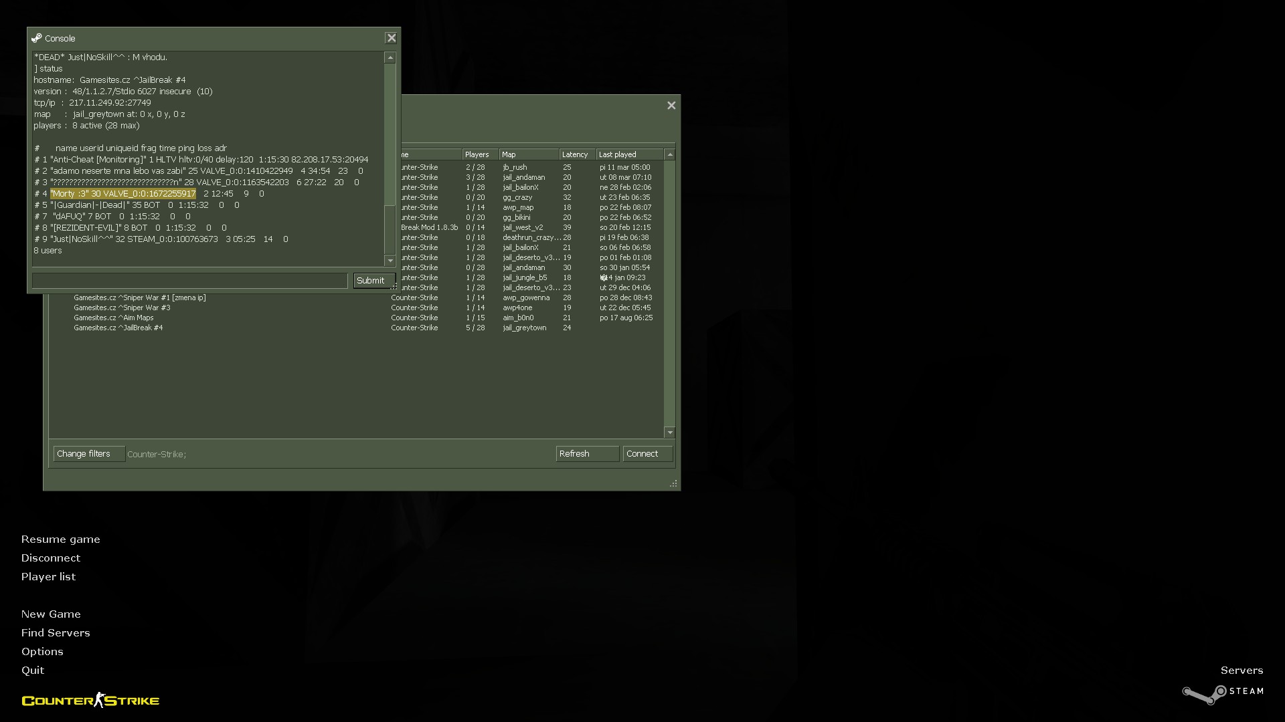The width and height of the screenshot is (1285, 722).
Task: Sort servers by Map column
Action: (529, 154)
